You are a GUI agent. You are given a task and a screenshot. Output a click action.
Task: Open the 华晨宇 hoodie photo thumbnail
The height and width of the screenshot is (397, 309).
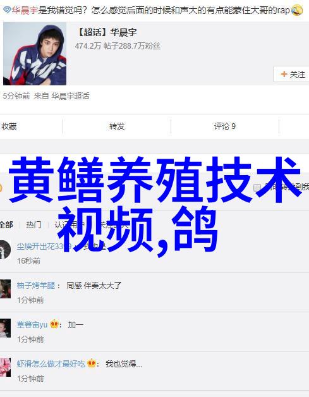[35, 54]
